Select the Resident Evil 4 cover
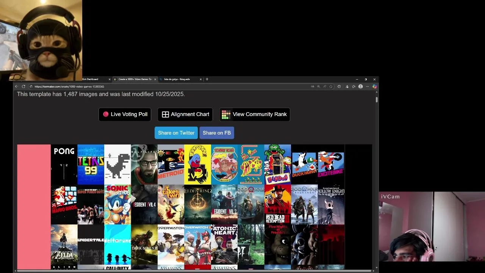 pos(144,204)
